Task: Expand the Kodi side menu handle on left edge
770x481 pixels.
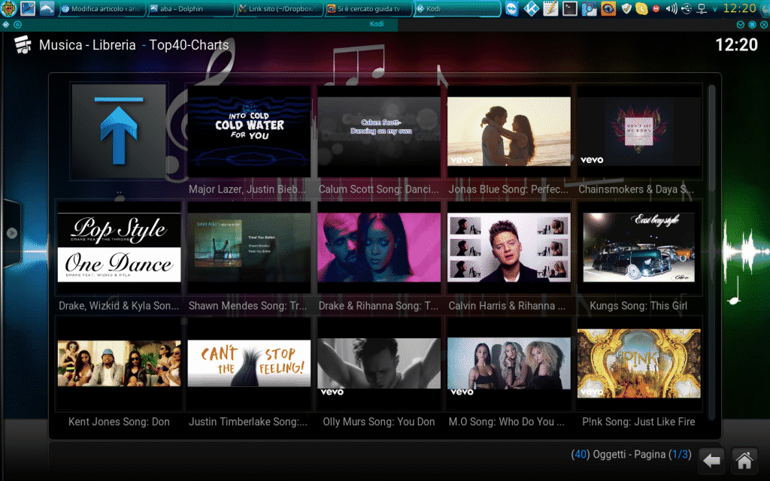Action: click(11, 233)
